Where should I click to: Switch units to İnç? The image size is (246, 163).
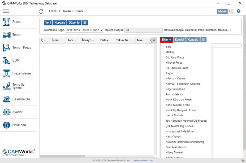click(231, 11)
